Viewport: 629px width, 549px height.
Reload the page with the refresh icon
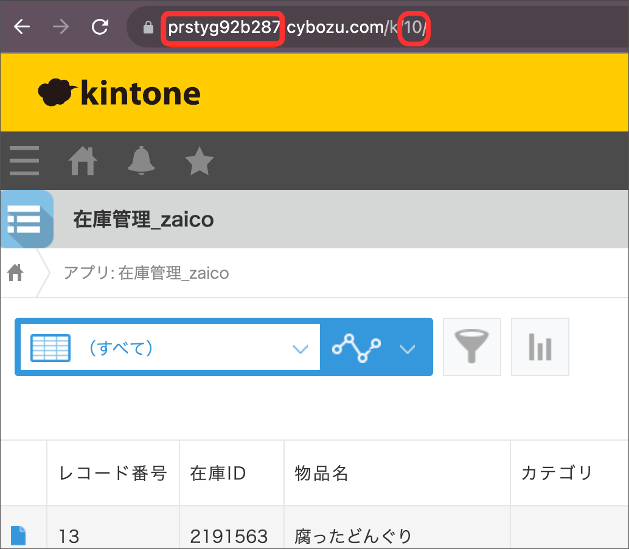(x=100, y=27)
